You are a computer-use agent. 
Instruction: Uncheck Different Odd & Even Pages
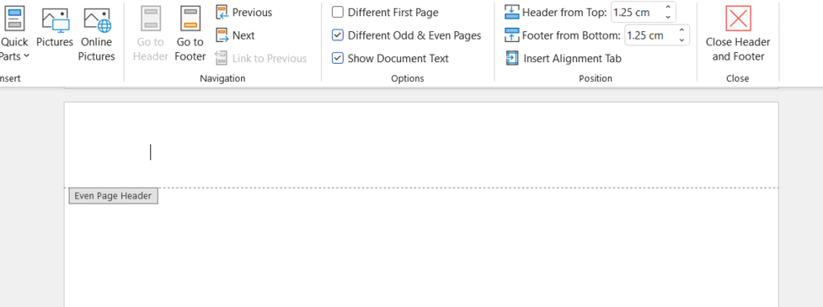tap(338, 35)
